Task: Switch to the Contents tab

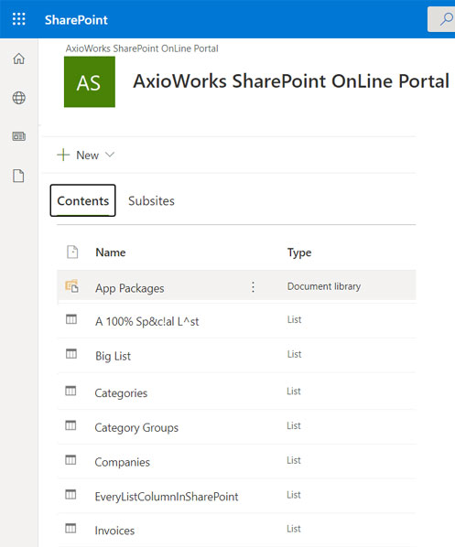Action: (82, 200)
